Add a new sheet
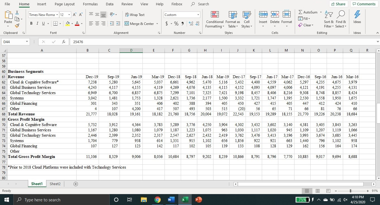The width and height of the screenshot is (380, 205). click(x=75, y=184)
